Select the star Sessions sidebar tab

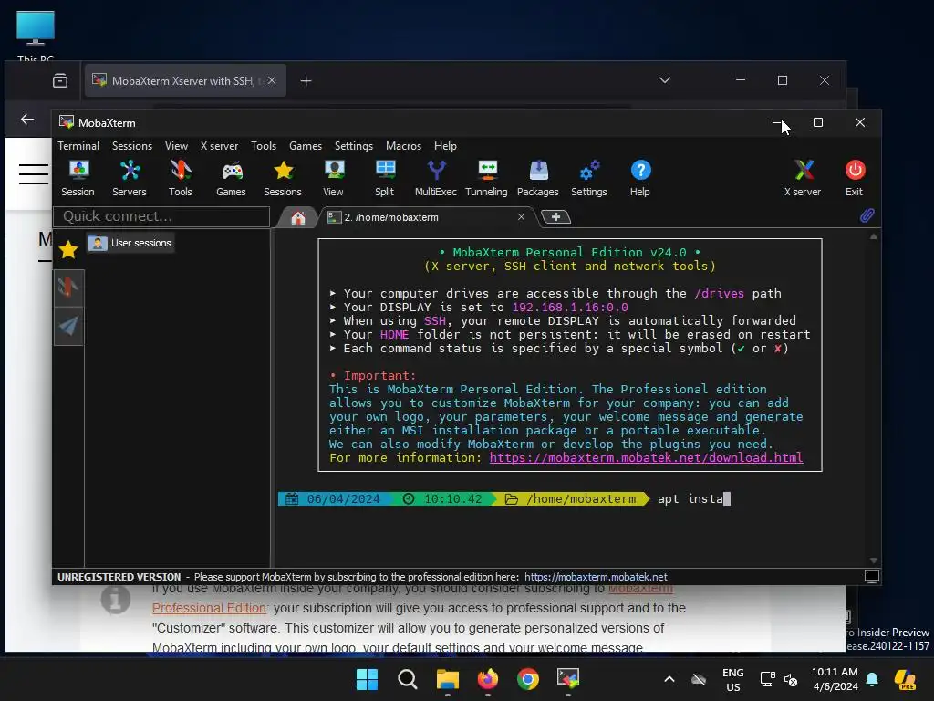68,249
